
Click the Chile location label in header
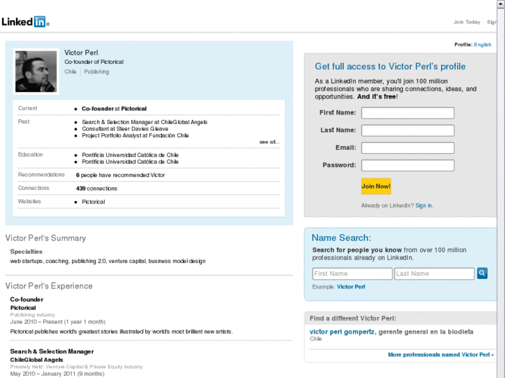[x=70, y=71]
